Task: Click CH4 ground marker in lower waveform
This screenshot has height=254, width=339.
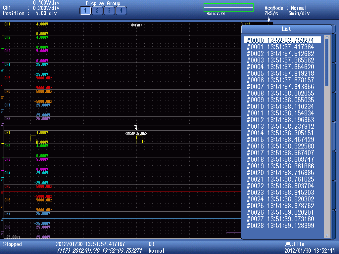Action: (x=2, y=179)
